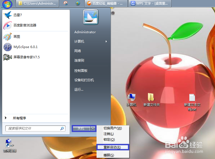Open 网络 from the Start menu

click(x=78, y=51)
